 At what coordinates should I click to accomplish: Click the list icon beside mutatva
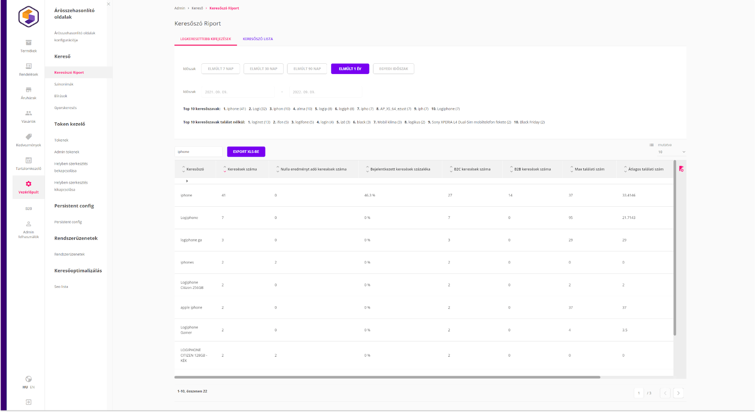tap(652, 145)
